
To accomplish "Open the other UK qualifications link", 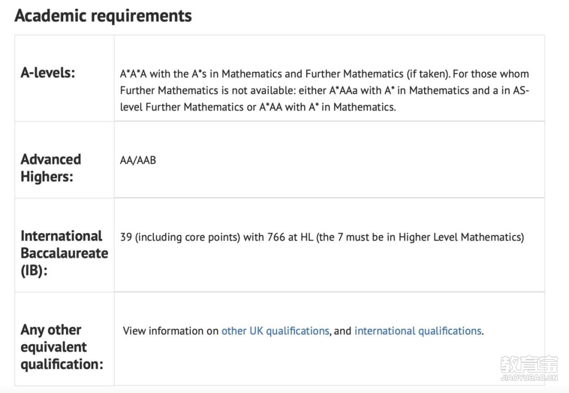I will pyautogui.click(x=275, y=331).
